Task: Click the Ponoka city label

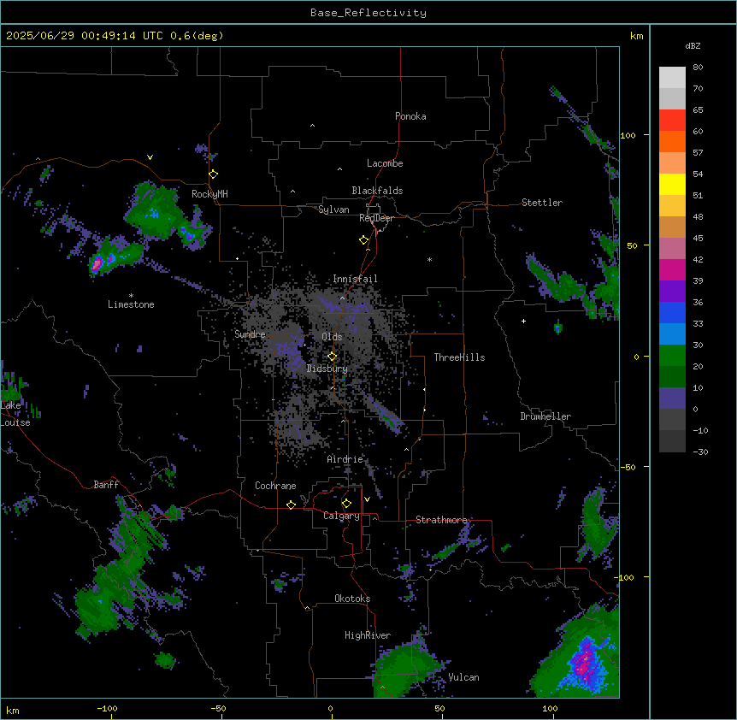Action: tap(410, 116)
